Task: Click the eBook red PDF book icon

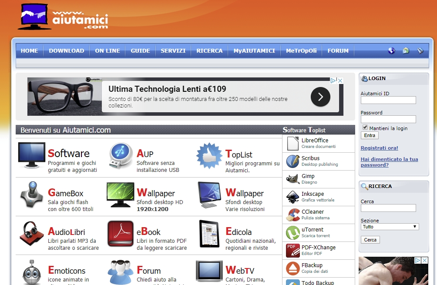Action: click(121, 234)
